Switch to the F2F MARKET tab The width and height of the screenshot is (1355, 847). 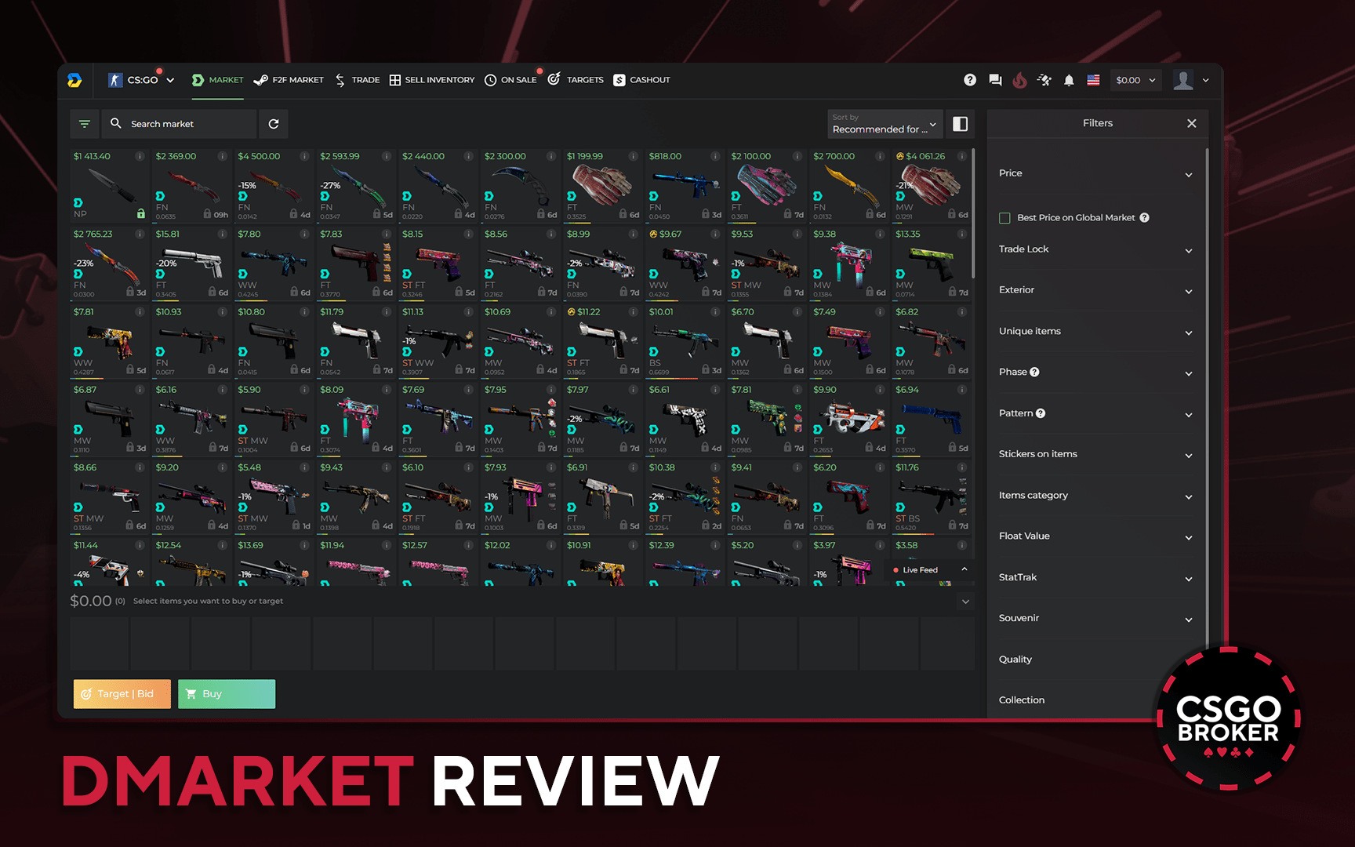coord(289,79)
